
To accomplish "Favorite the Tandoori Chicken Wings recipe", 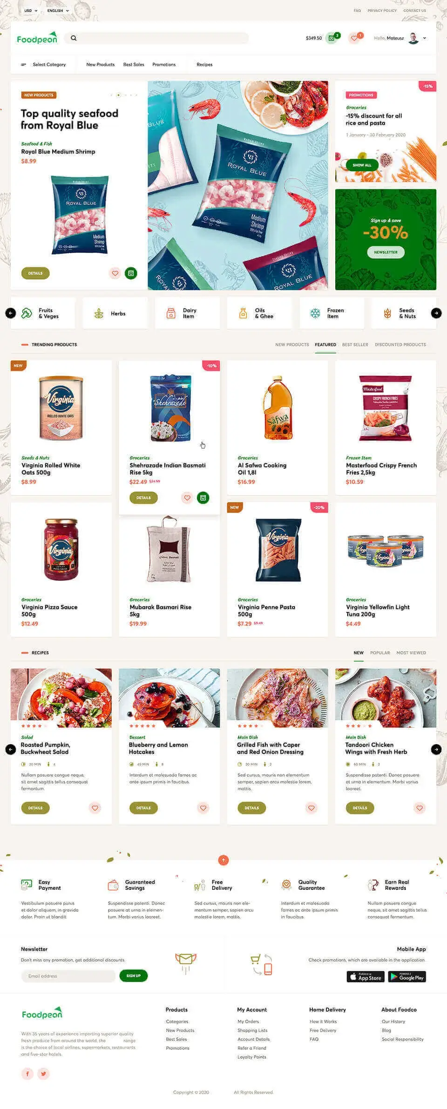I will coord(420,808).
